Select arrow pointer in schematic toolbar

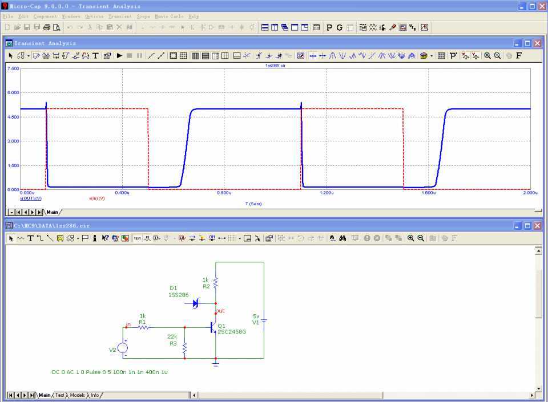(x=11, y=238)
